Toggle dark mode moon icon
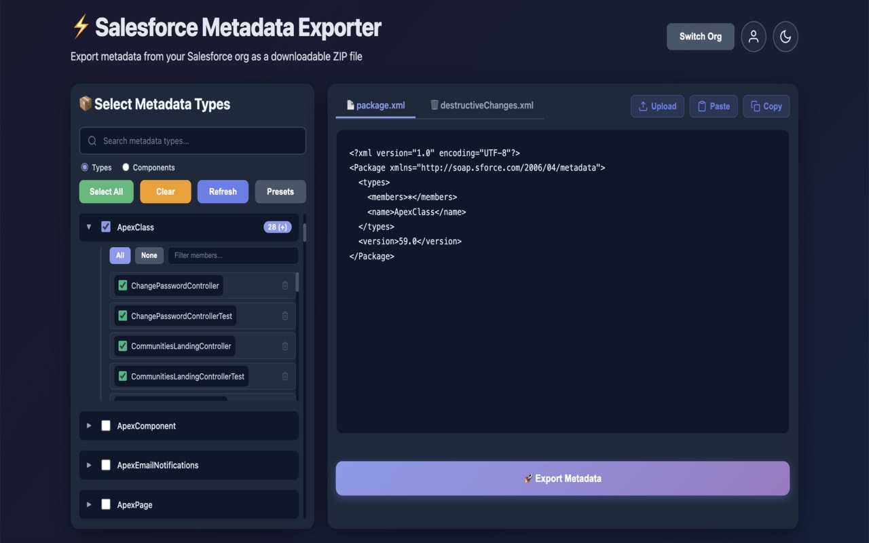The image size is (869, 543). tap(785, 37)
